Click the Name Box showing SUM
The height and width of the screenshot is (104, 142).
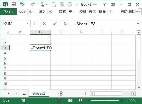[14, 24]
